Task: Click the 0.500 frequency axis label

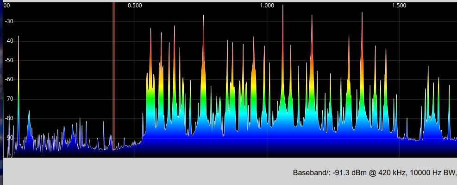Action: click(x=135, y=6)
